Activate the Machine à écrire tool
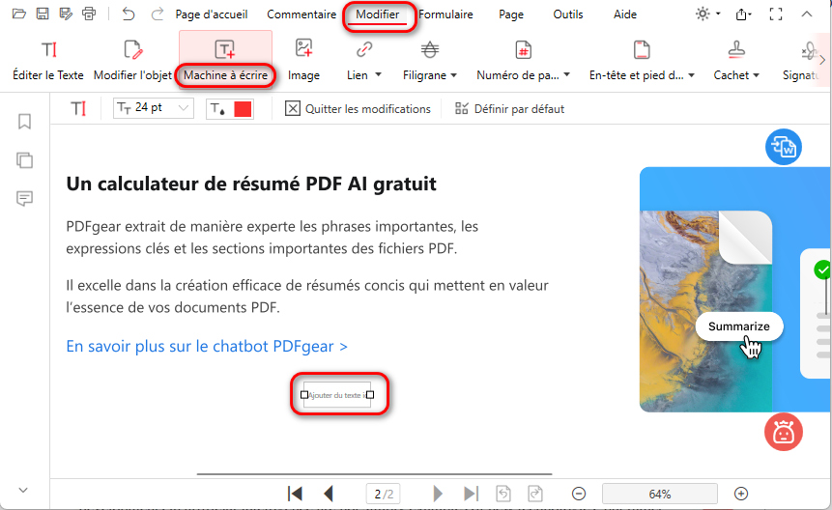This screenshot has width=832, height=510. point(225,61)
